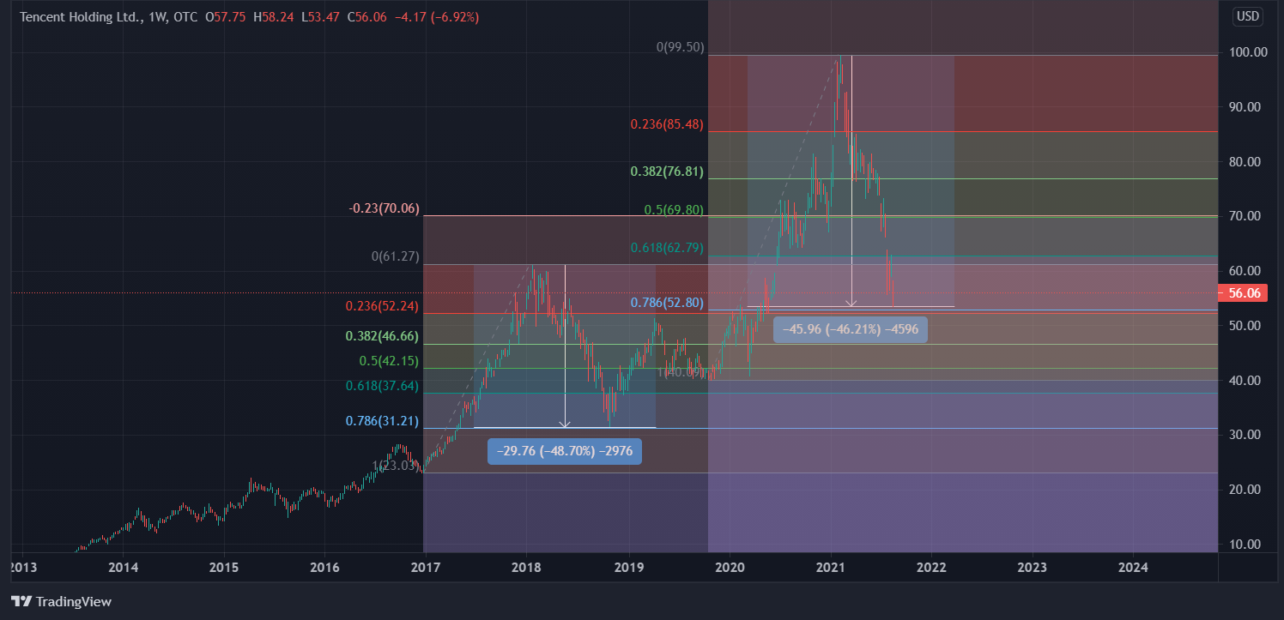
Task: Click the 0(99.50) Fibonacci level label
Action: (681, 48)
